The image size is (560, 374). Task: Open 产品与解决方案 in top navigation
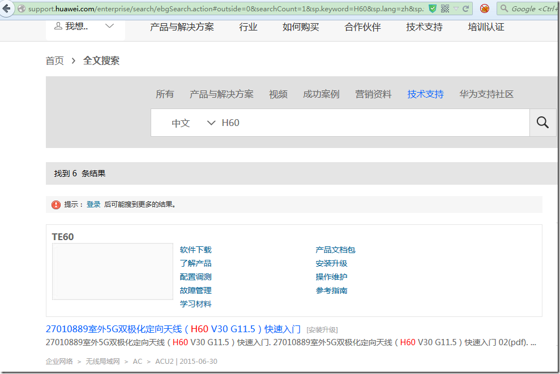(182, 27)
